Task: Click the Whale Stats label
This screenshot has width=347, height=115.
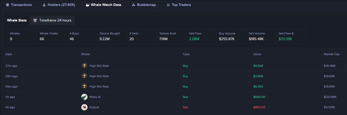Action: [x=17, y=20]
